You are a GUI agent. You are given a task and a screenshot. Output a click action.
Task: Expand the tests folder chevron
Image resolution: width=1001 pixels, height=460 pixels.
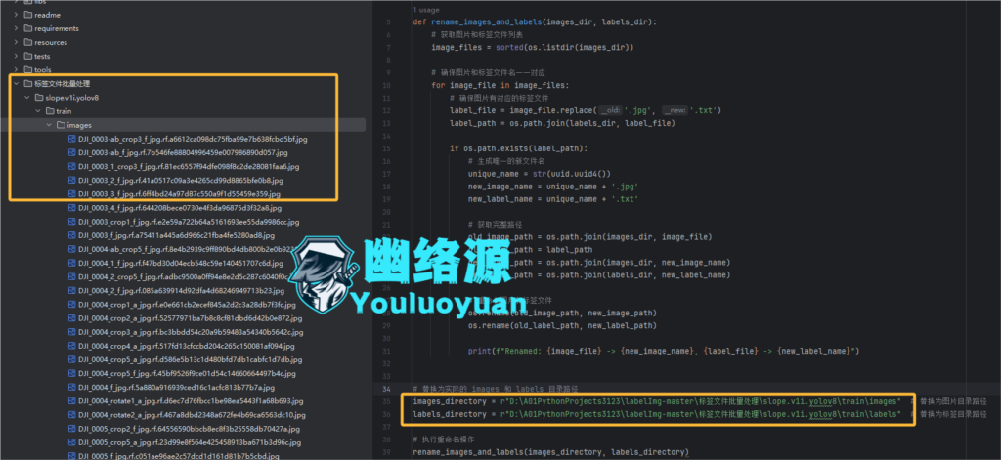16,56
